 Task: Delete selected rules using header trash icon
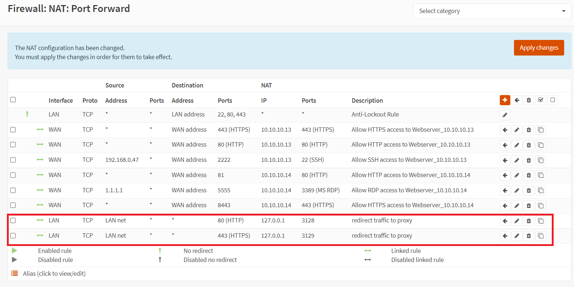529,100
